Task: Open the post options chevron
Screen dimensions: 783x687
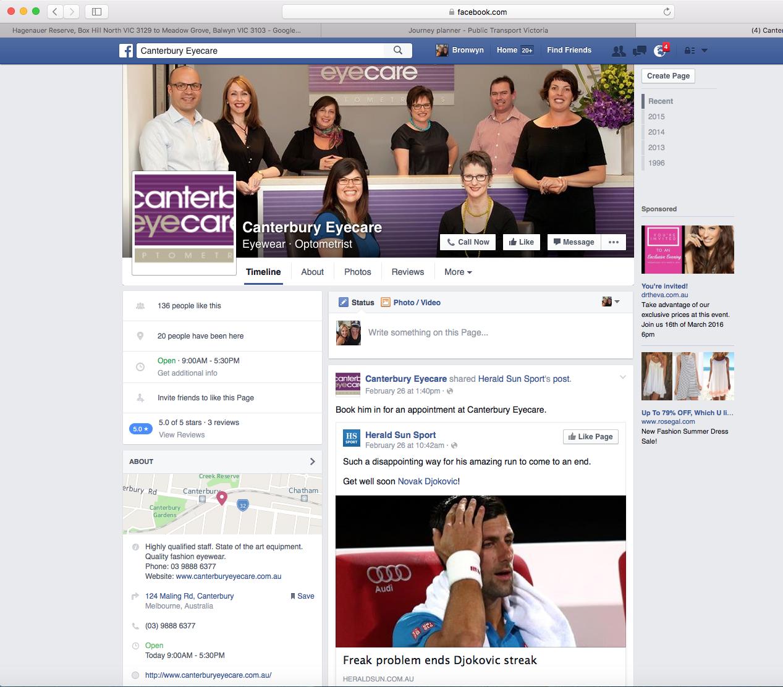Action: pos(622,377)
